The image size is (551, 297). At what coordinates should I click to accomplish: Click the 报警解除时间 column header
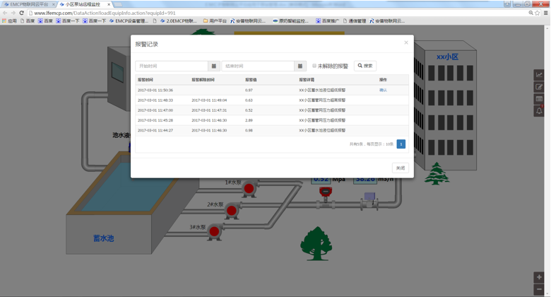coord(203,80)
